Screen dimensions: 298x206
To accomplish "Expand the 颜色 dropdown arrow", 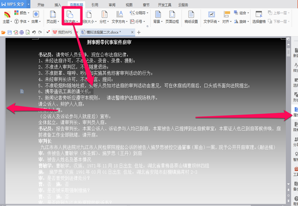I will click(x=28, y=13).
